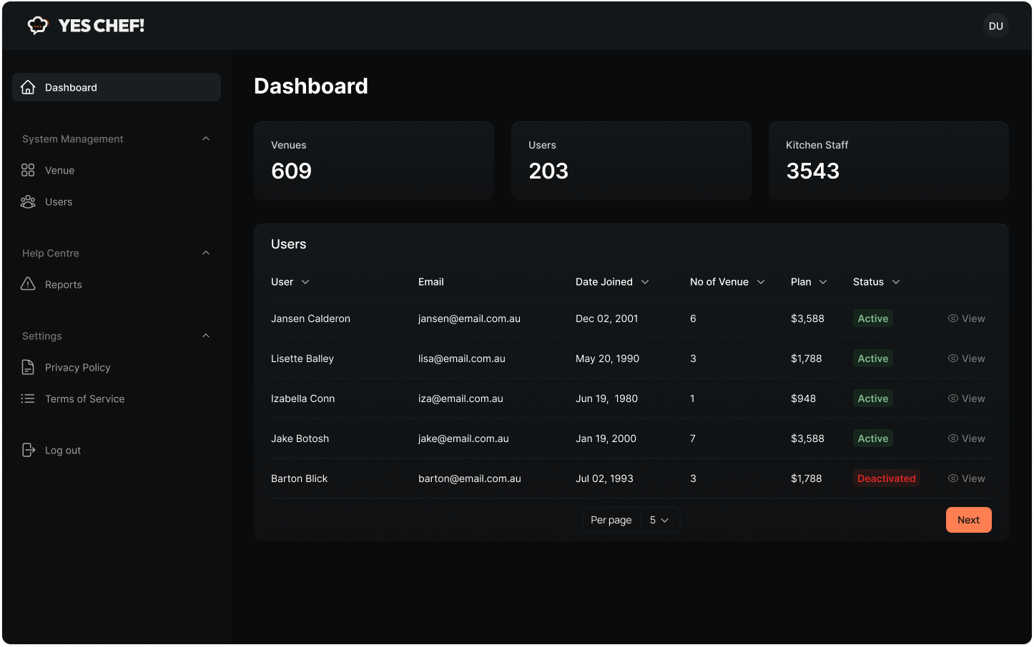The image size is (1034, 647).
Task: Open the Status column filter dropdown
Action: click(896, 282)
